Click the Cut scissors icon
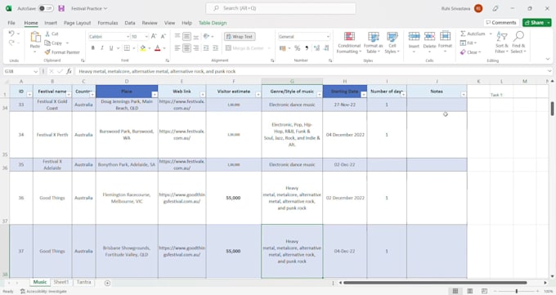 point(47,34)
